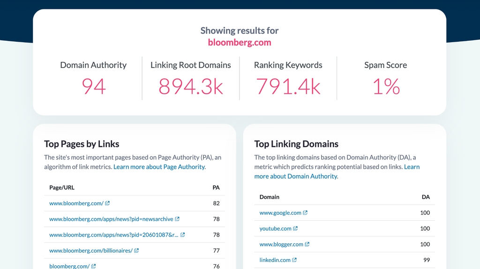This screenshot has height=269, width=480.
Task: Open the bloomberg.com/ link in last row
Action: point(69,266)
